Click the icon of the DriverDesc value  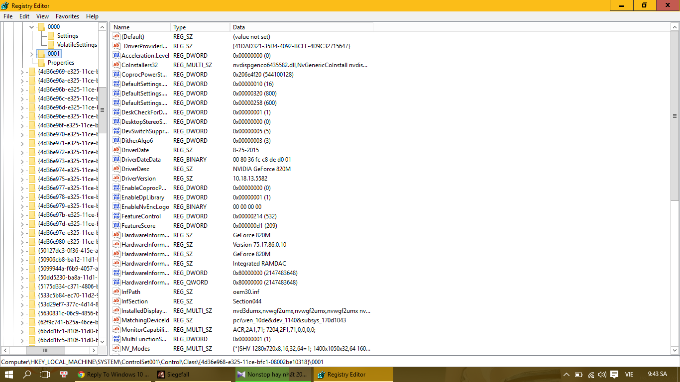click(x=116, y=169)
